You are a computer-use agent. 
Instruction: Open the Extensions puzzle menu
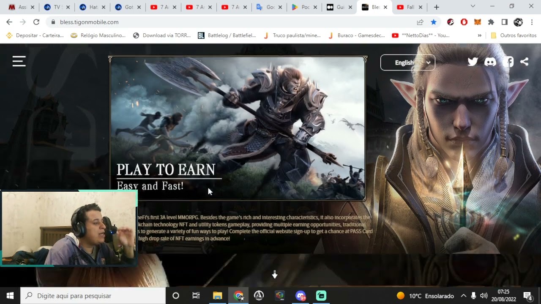coord(491,22)
